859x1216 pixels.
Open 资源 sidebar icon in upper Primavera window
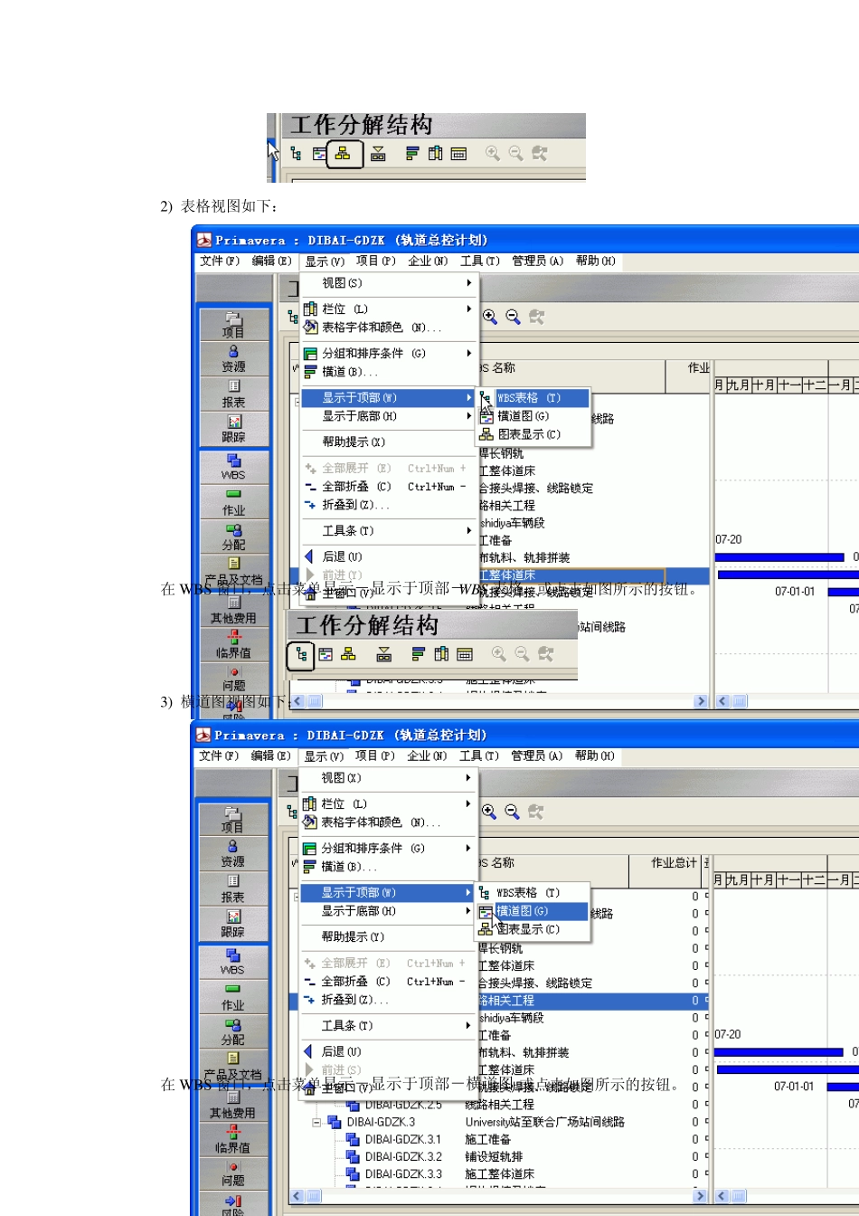click(233, 359)
